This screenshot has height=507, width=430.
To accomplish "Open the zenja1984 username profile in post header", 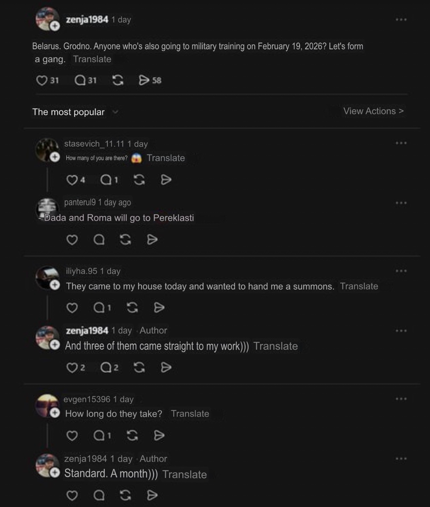I will tap(87, 19).
